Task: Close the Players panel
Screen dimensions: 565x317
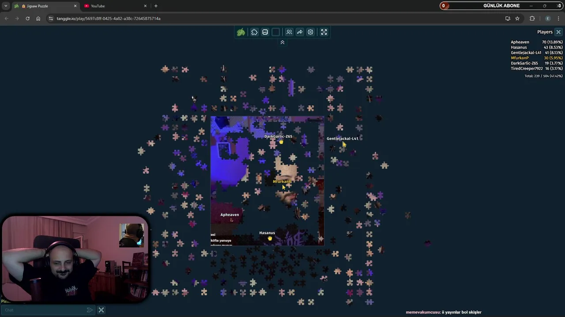Action: click(x=558, y=32)
